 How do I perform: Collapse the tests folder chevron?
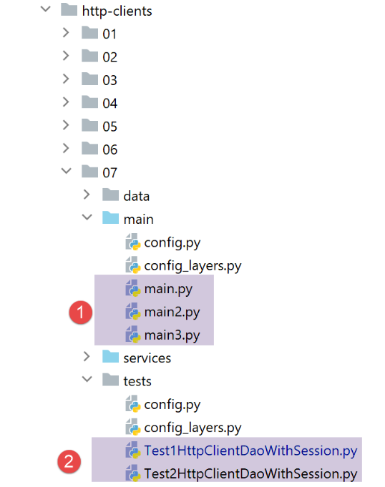click(87, 379)
